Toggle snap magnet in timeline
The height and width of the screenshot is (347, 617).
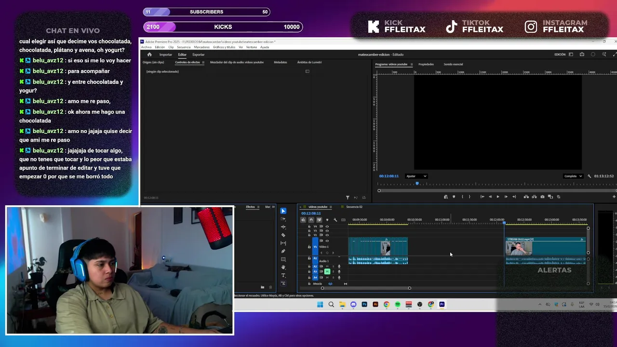[x=311, y=220]
